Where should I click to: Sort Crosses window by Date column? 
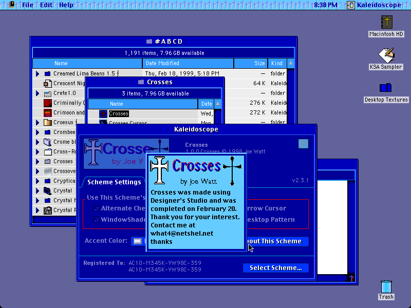tap(206, 104)
